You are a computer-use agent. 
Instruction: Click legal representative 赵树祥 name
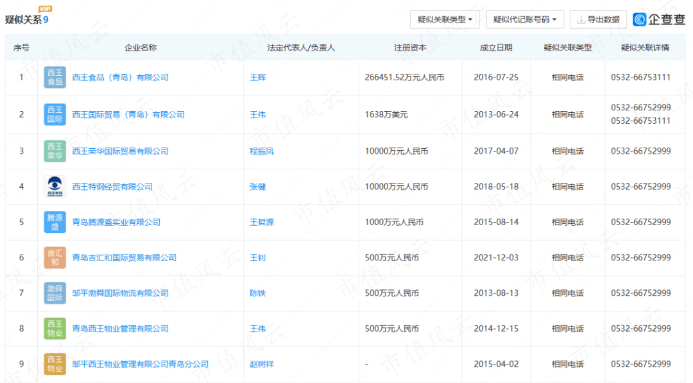point(261,364)
